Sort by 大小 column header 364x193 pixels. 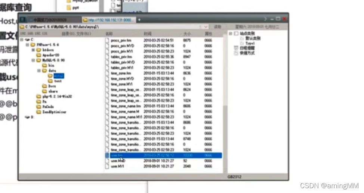click(187, 34)
